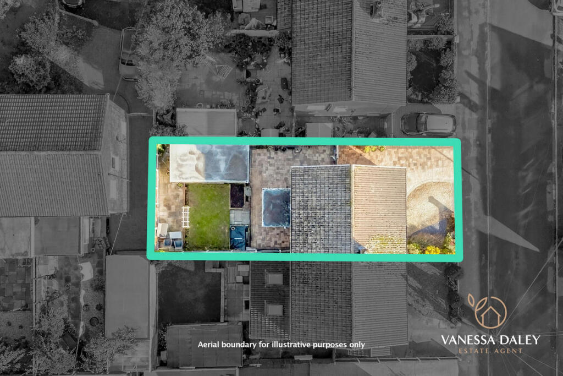Screen dimensions: 563x376
Task: Click the teal boundary outline's top edge
Action: 304,141
